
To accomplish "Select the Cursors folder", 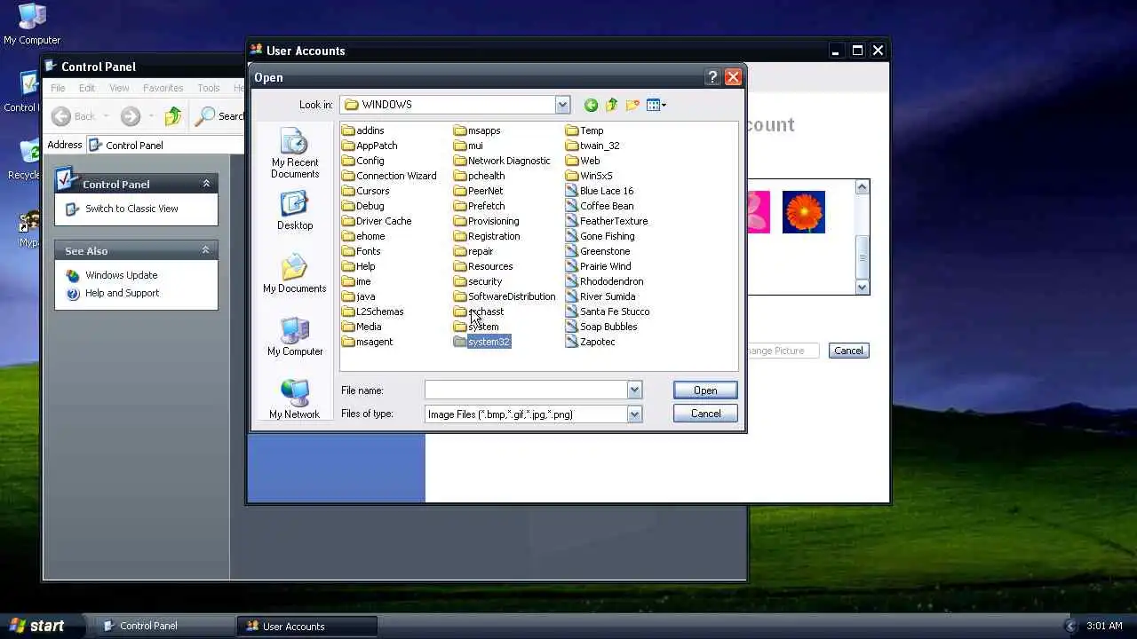I will click(x=366, y=191).
